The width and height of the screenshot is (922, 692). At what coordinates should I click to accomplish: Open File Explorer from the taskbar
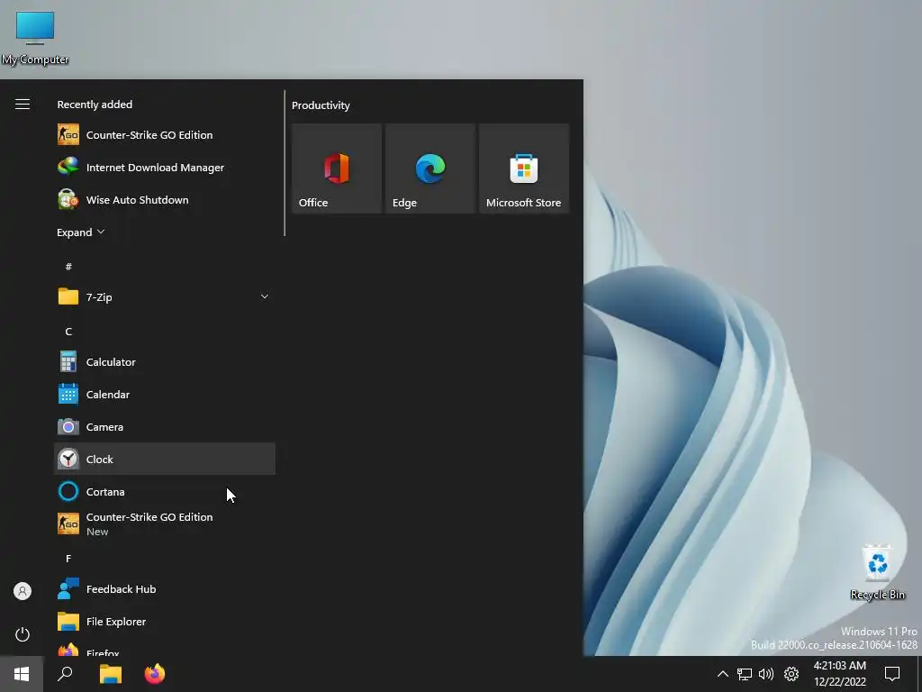pyautogui.click(x=110, y=674)
